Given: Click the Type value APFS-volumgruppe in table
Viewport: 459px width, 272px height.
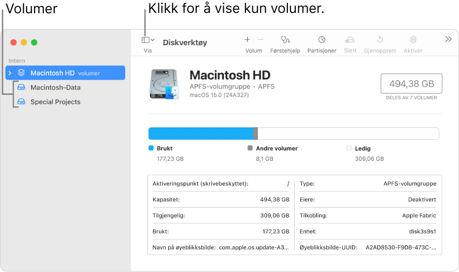Looking at the screenshot, I should 410,183.
